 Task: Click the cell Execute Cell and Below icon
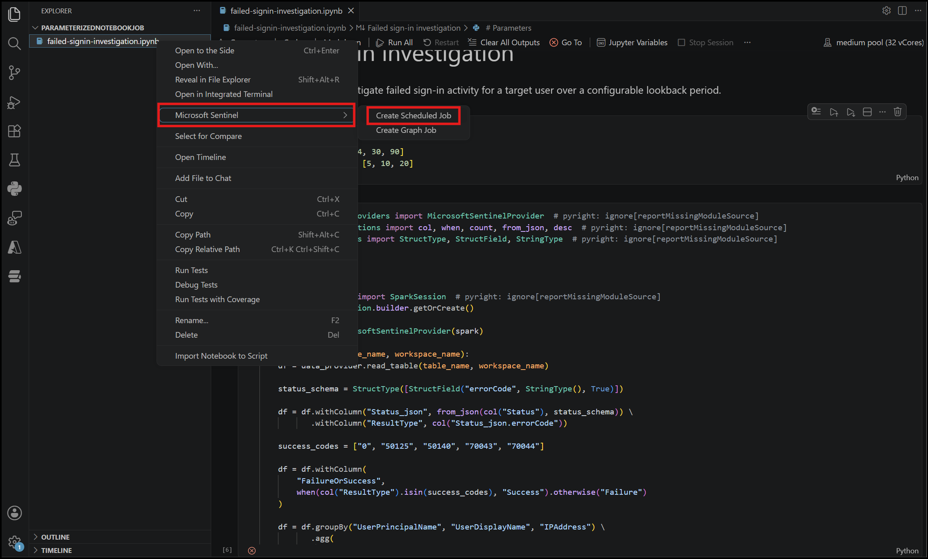point(851,112)
